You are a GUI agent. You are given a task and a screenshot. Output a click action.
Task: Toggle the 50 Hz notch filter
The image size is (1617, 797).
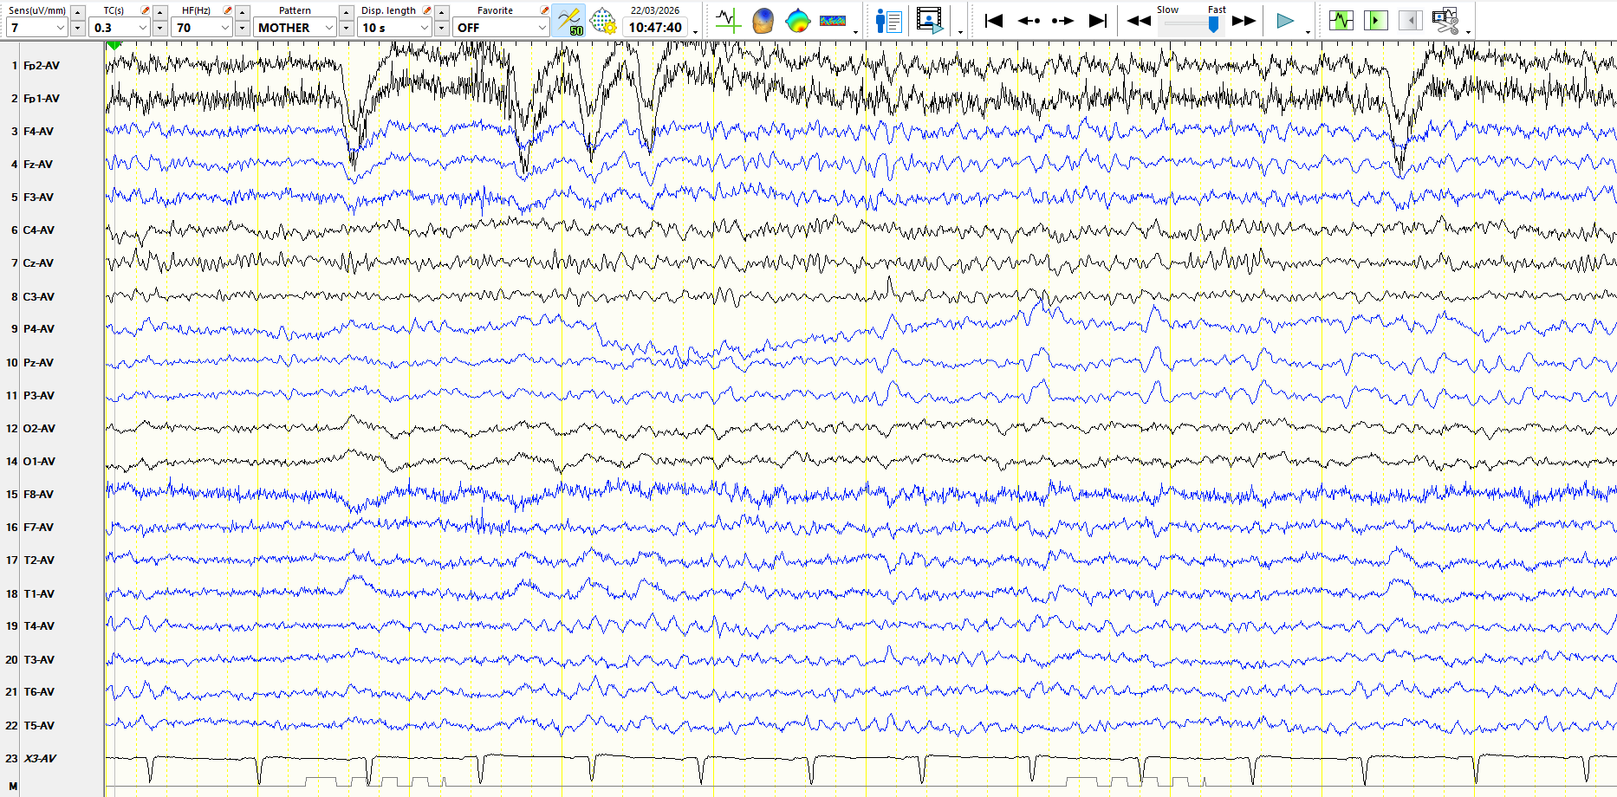(569, 20)
